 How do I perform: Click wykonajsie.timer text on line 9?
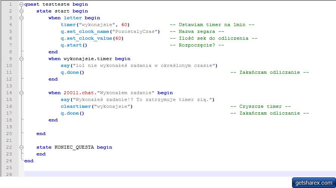pos(88,59)
